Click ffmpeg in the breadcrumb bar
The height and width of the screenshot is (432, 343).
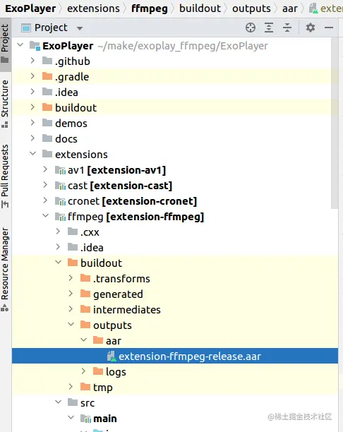(150, 8)
